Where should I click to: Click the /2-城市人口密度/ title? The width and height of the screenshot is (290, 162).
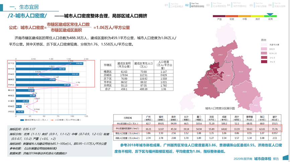pyautogui.click(x=27, y=16)
